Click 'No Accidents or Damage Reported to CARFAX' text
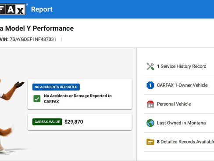214x161 pixels. click(x=78, y=99)
